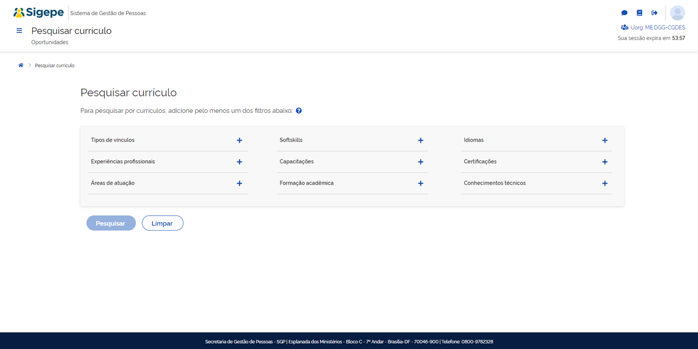Click the home breadcrumb icon
Viewport: 698px width, 349px height.
[21, 66]
